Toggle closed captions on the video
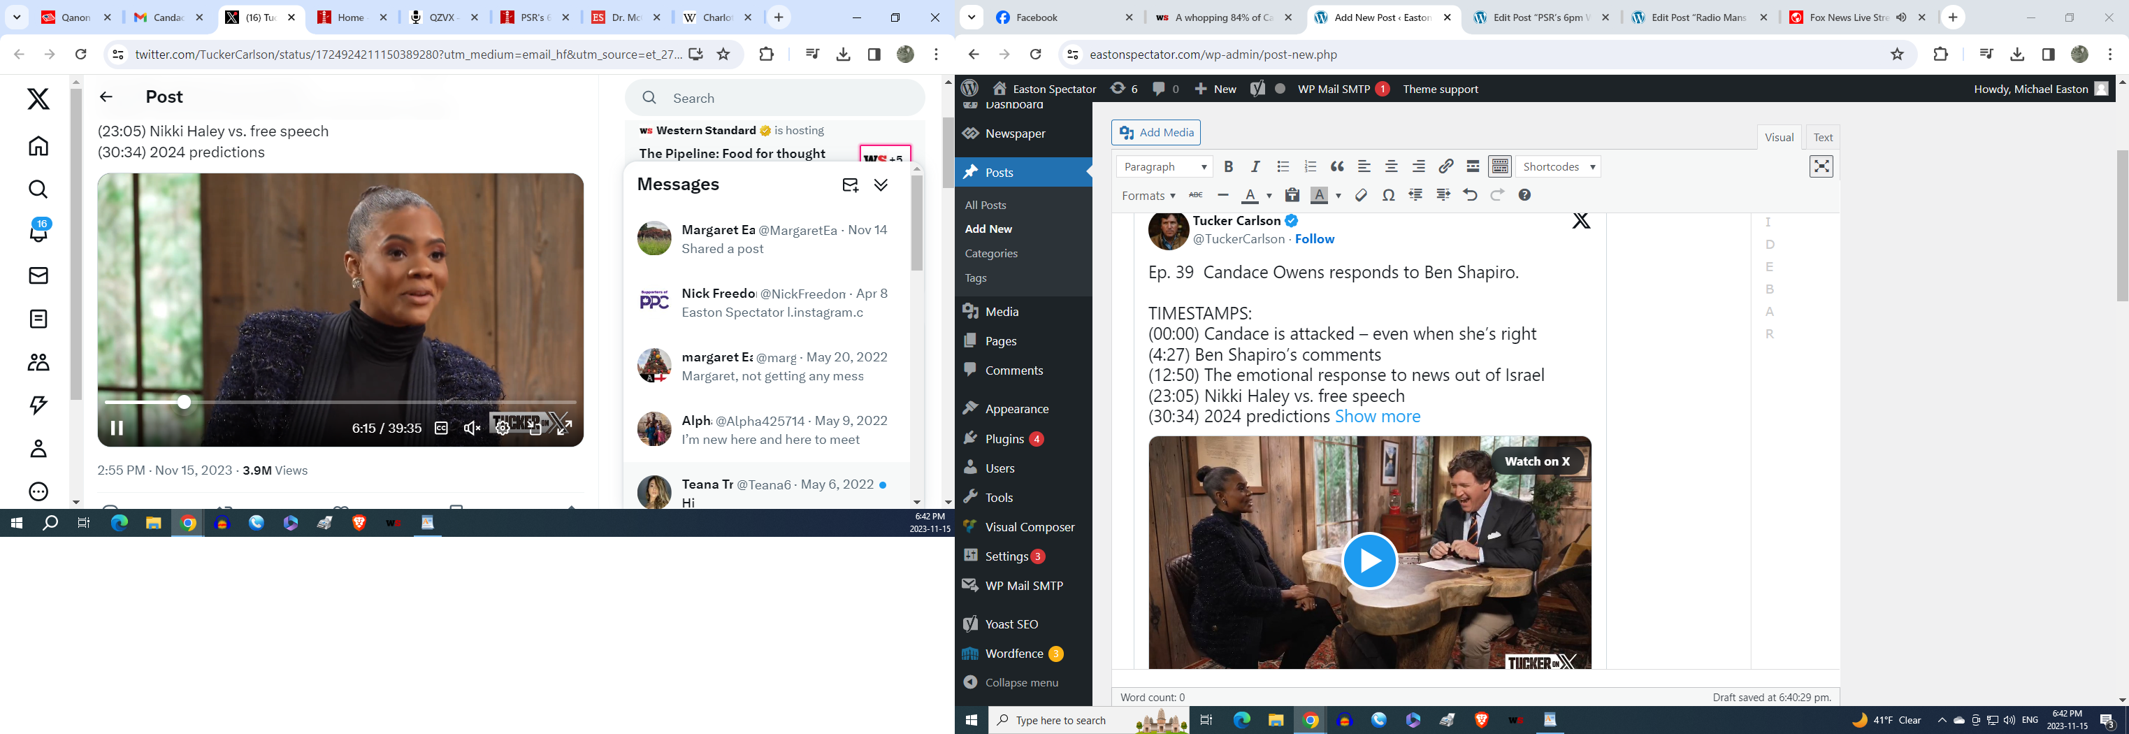 click(441, 428)
